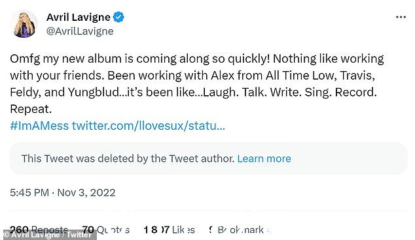
Task: Show the Likes count list
Action: (169, 230)
